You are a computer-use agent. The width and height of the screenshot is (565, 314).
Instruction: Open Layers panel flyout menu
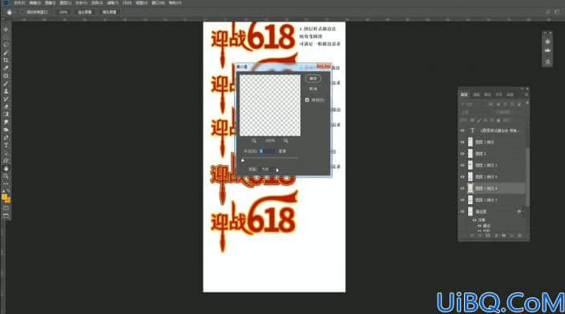pos(527,95)
